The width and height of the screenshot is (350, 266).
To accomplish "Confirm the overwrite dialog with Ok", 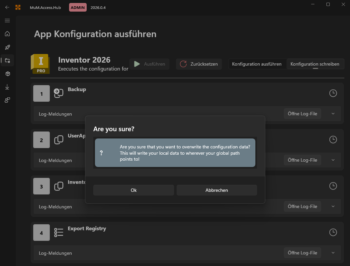I will click(133, 190).
